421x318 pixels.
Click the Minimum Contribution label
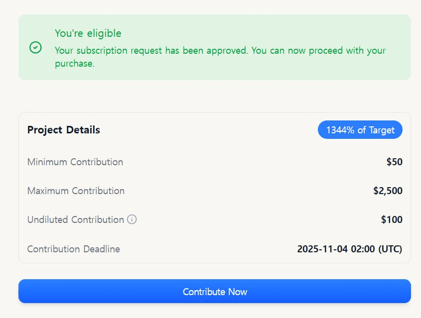(75, 162)
